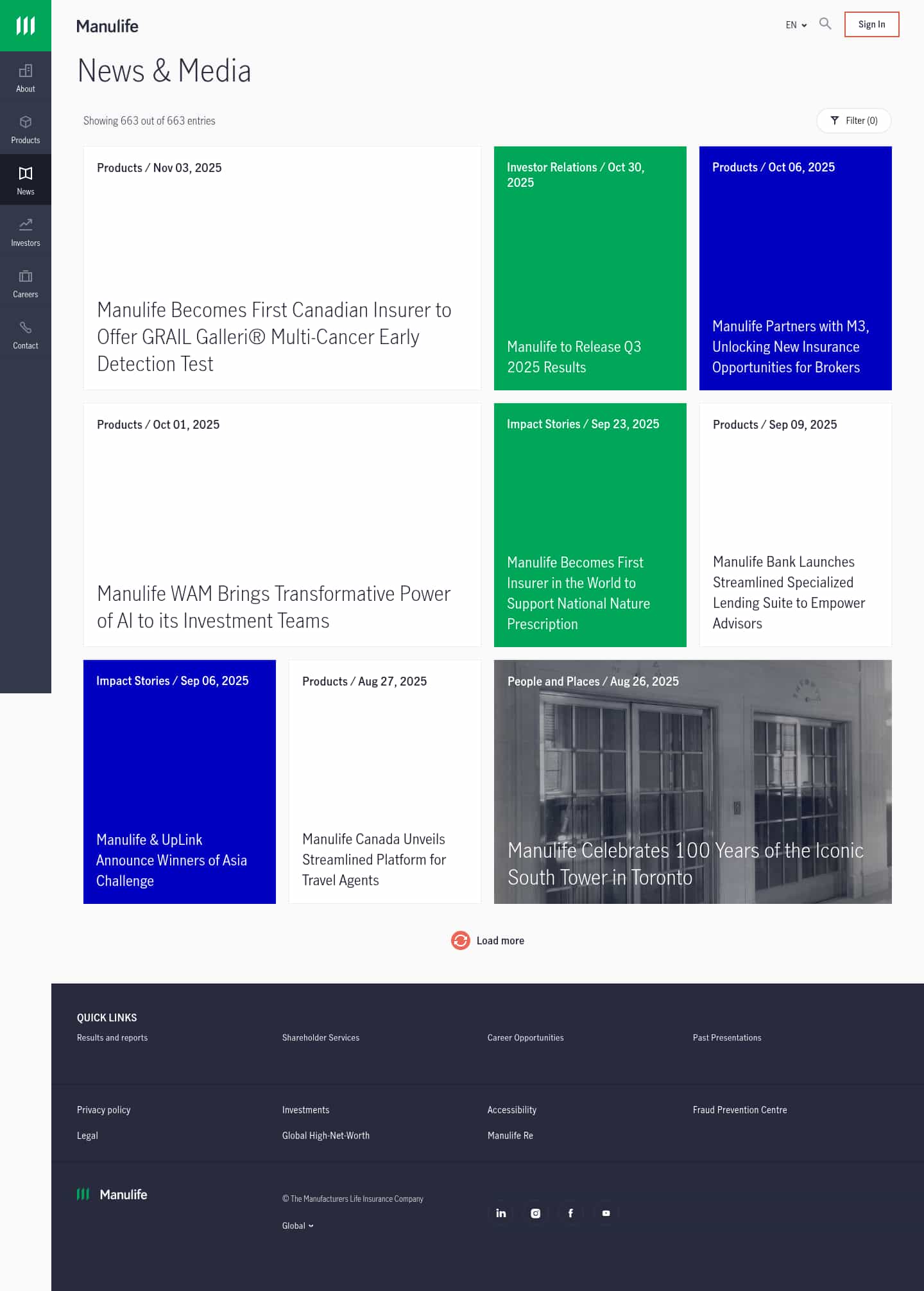Open the Filter (0) panel

pyautogui.click(x=854, y=121)
